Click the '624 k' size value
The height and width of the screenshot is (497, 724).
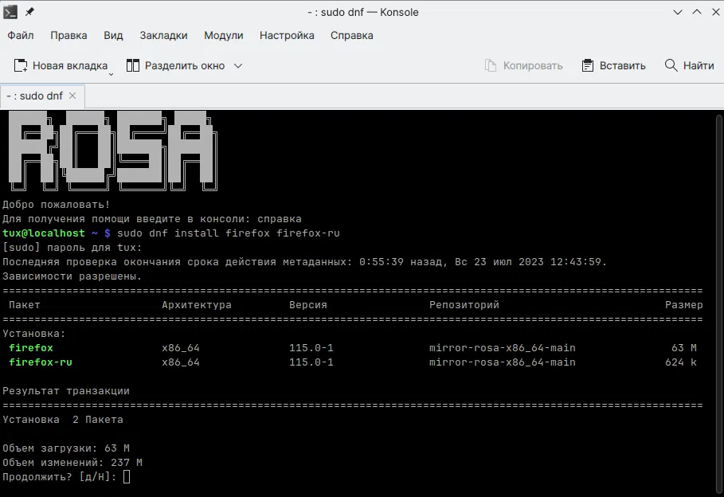[x=681, y=362]
